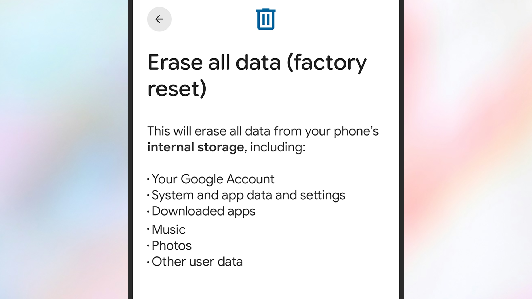This screenshot has height=299, width=532.
Task: Click the Photos list entry
Action: pyautogui.click(x=171, y=245)
